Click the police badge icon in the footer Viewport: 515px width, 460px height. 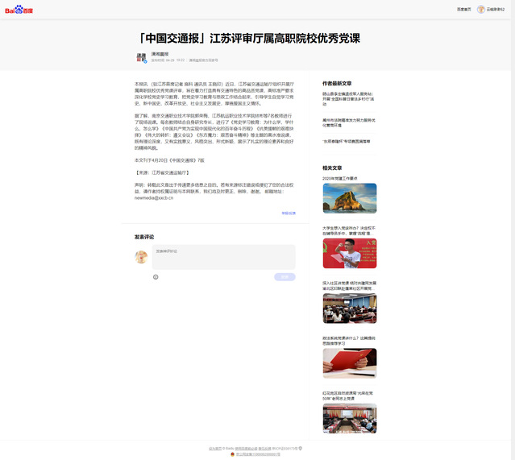[233, 454]
